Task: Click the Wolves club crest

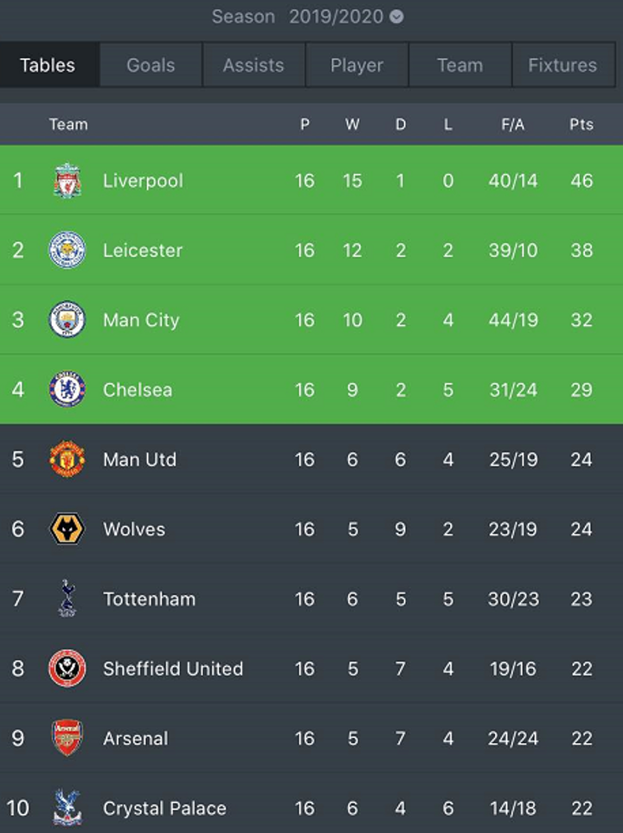Action: pyautogui.click(x=67, y=529)
